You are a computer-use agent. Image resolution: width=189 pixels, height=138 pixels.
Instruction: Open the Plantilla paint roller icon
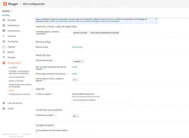click(x=4, y=57)
